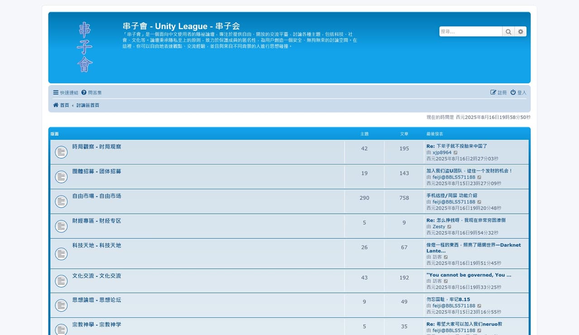579x335 pixels.
Task: Go to 討論區首頁 breadcrumb
Action: coord(88,105)
